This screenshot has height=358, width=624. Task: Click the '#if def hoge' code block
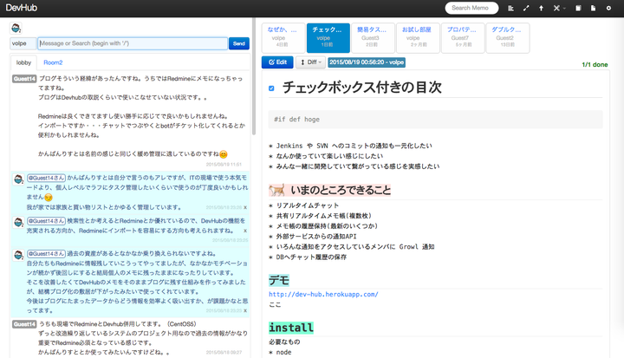(x=435, y=120)
